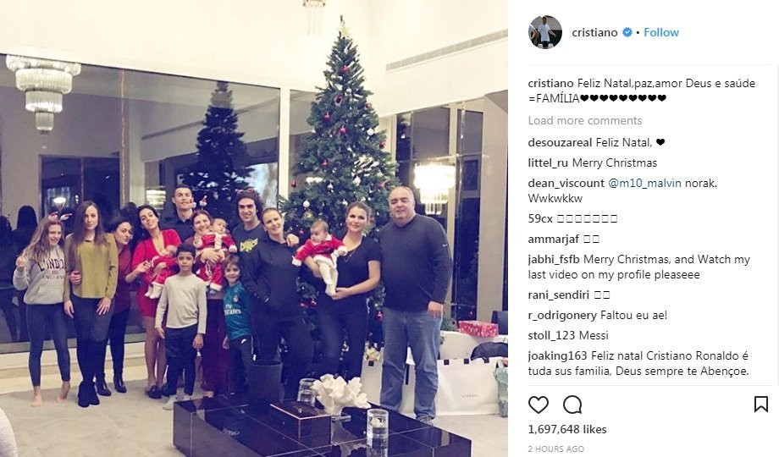Follow the cristiano account
Image resolution: width=779 pixels, height=457 pixels.
pos(660,32)
